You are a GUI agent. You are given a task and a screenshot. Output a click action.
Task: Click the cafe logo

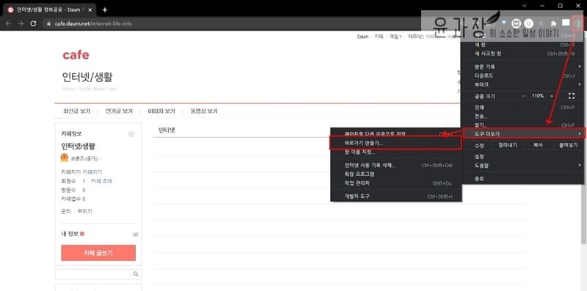point(76,55)
